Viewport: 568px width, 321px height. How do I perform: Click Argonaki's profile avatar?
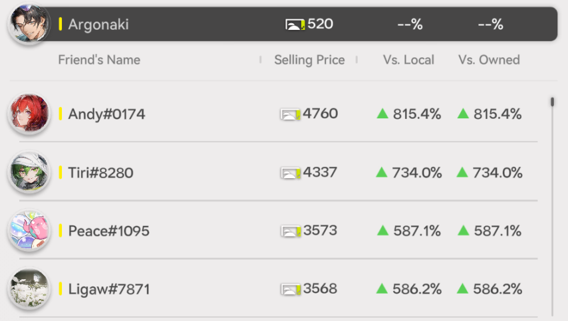[29, 24]
